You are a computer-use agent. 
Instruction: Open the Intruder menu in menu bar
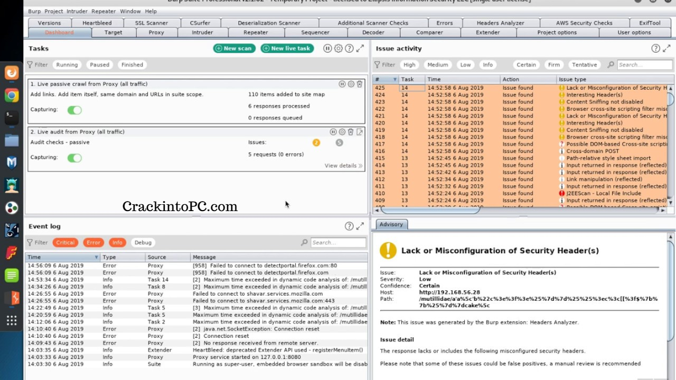(x=77, y=11)
